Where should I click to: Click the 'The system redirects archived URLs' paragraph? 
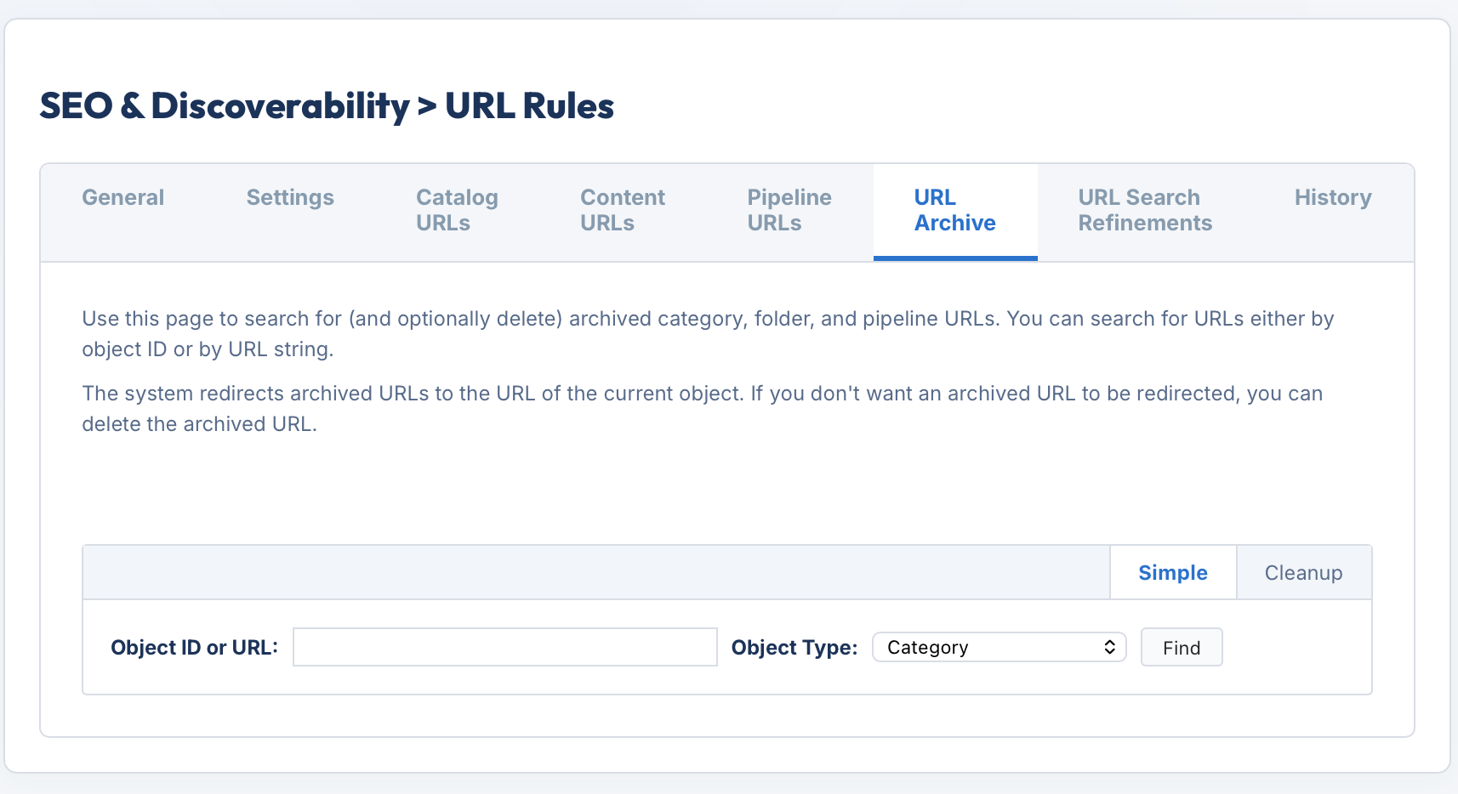(x=703, y=409)
